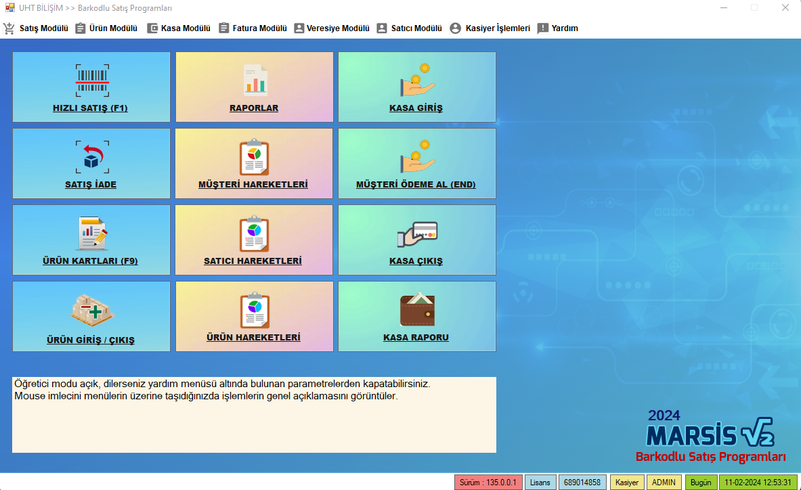Open the Yardım menu
The image size is (801, 490).
click(557, 28)
